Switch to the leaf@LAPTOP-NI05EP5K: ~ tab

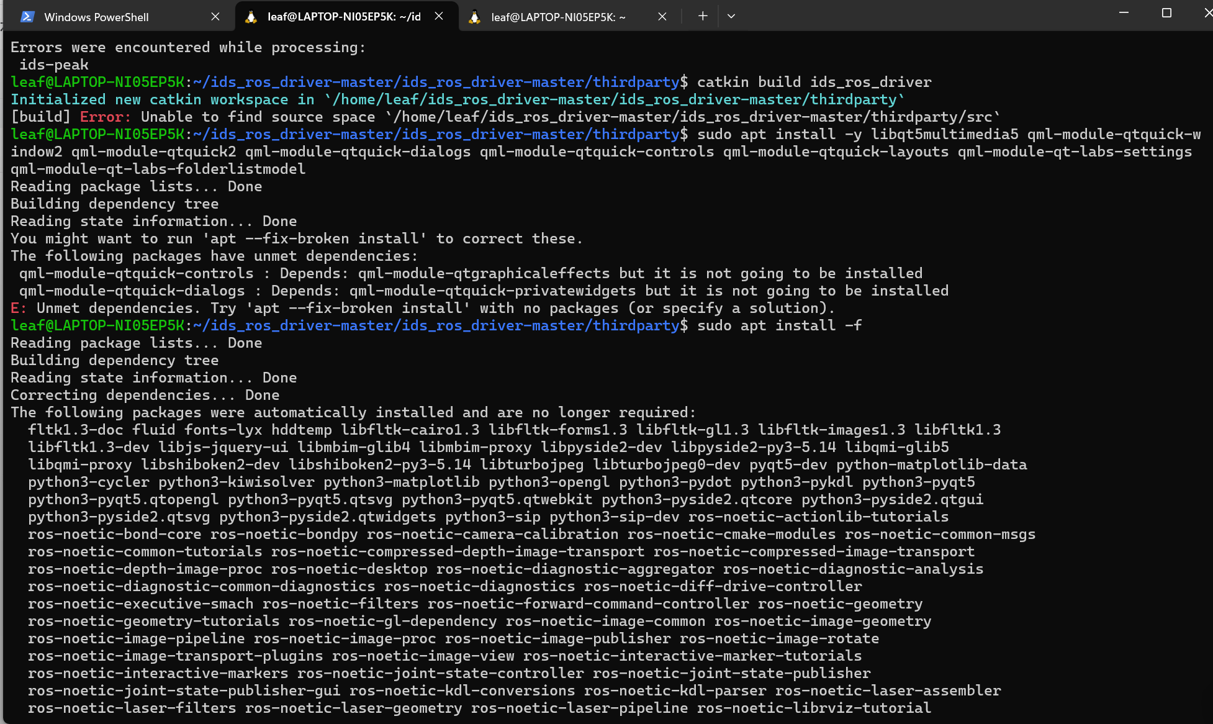557,17
